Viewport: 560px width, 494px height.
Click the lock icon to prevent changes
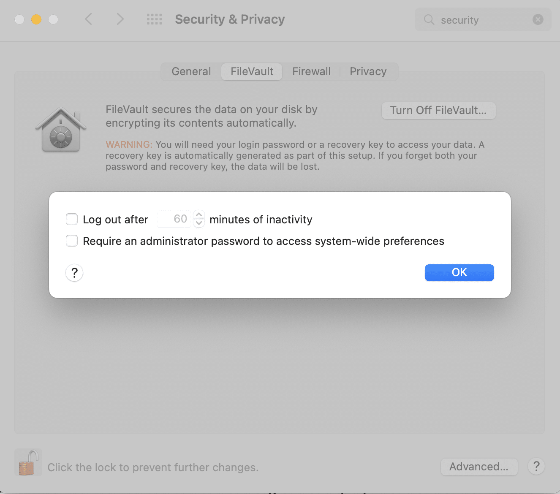pyautogui.click(x=28, y=463)
